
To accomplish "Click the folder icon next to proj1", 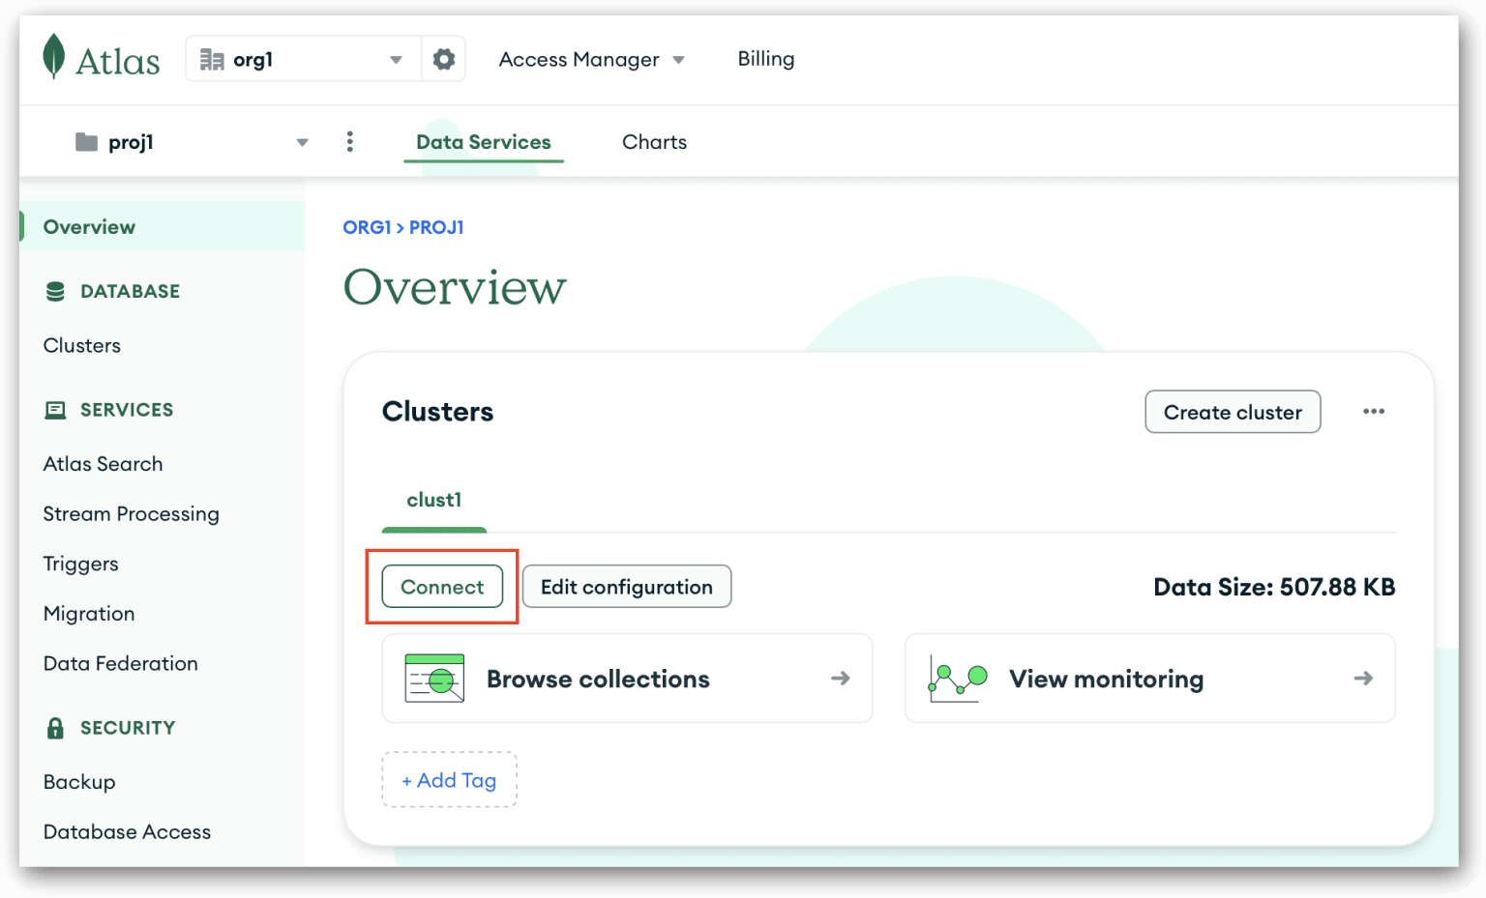I will pyautogui.click(x=85, y=141).
